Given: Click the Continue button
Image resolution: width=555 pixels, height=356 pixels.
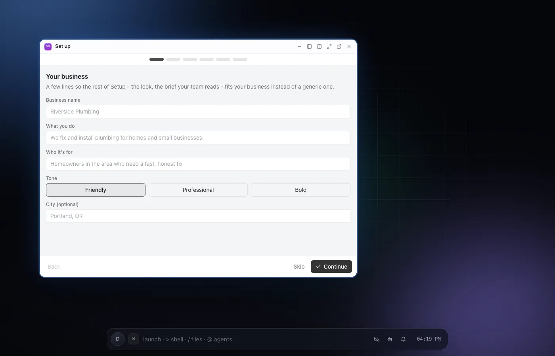Looking at the screenshot, I should click(331, 267).
